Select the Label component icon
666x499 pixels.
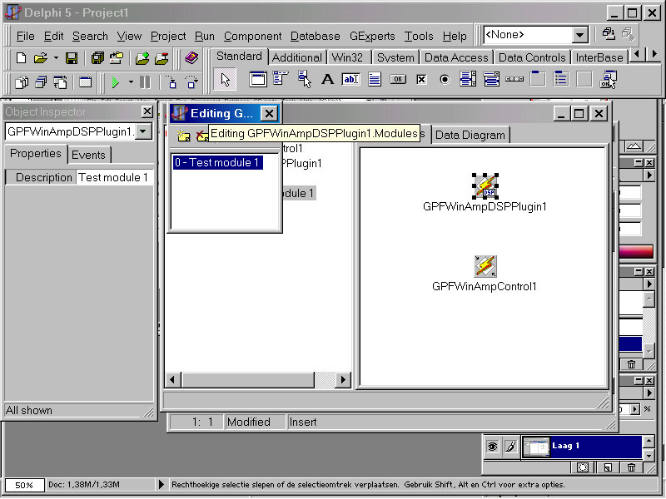[x=327, y=80]
